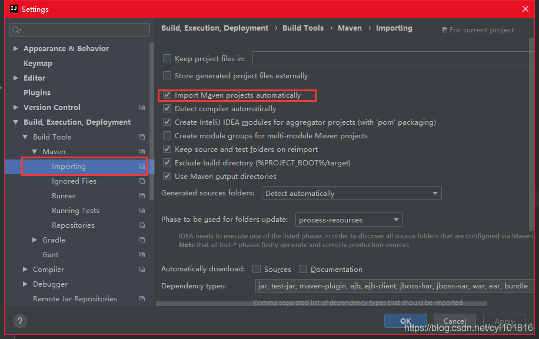
Task: Close the Settings dialog with X
Action: [x=525, y=9]
